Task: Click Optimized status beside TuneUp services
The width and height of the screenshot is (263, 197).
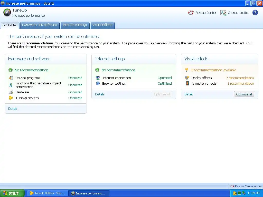Action: click(x=75, y=98)
